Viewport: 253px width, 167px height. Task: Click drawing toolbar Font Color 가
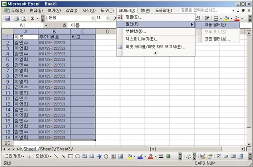[150, 156]
